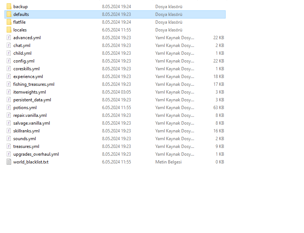Viewport: 304px width, 233px height.
Task: Click the date of world_blacklist.txt
Action: (116, 162)
